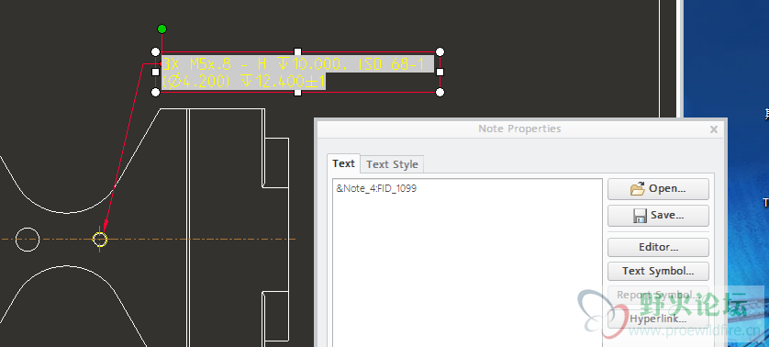Select the top-right circular corner handle of the note

coord(440,51)
